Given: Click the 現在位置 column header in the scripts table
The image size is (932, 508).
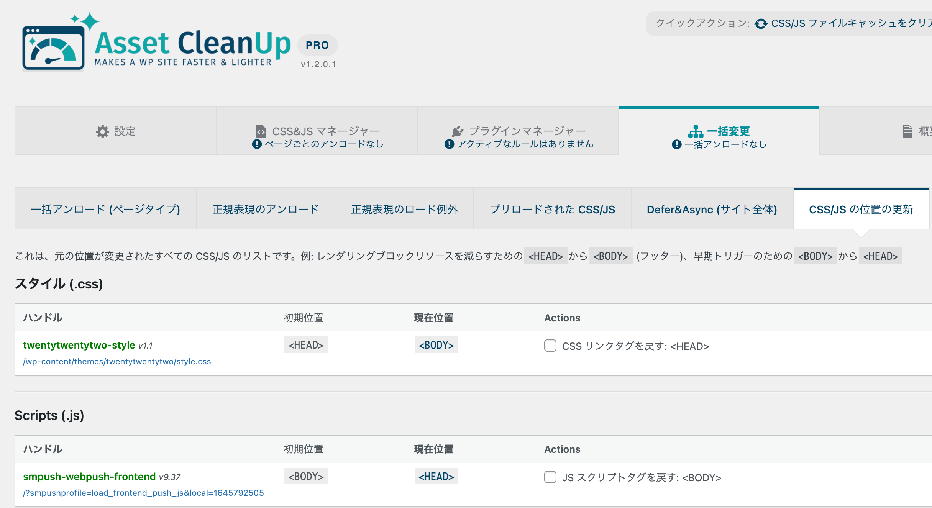Looking at the screenshot, I should pos(434,449).
